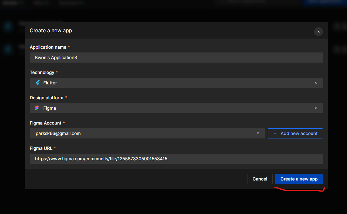
Task: Click the Figma Account label
Action: pyautogui.click(x=46, y=123)
